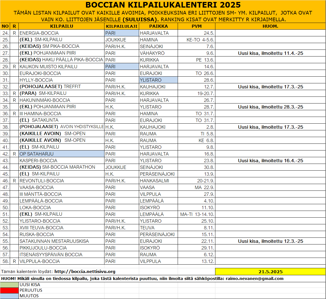
Task: Select note 'Uusi kisa, ilmoitettu 11.4.-25'
Action: (x=270, y=53)
